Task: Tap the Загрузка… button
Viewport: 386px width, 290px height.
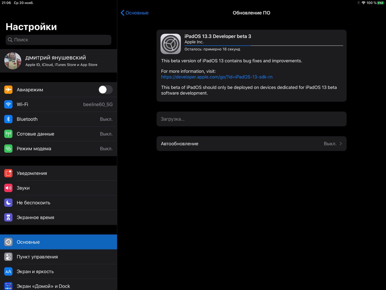Action: coord(252,119)
